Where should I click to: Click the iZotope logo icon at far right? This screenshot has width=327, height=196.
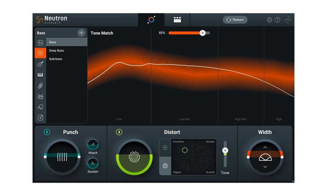pos(288,20)
